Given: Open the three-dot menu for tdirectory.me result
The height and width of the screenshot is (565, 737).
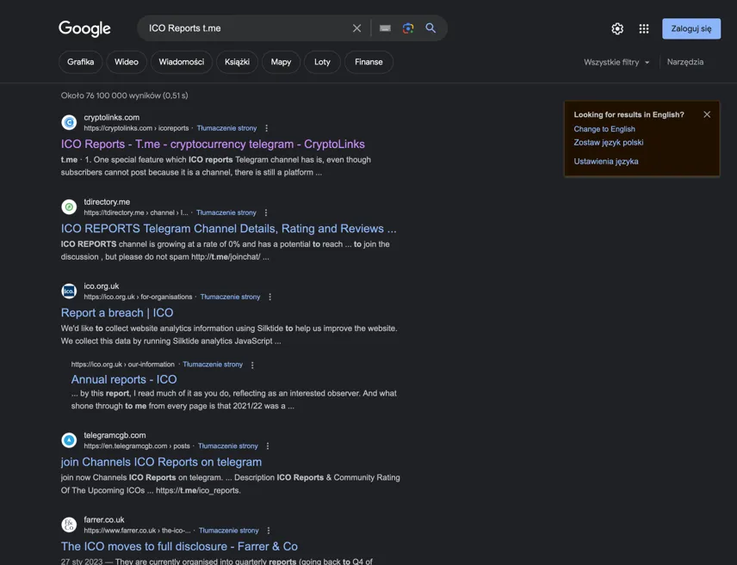Looking at the screenshot, I should click(266, 212).
